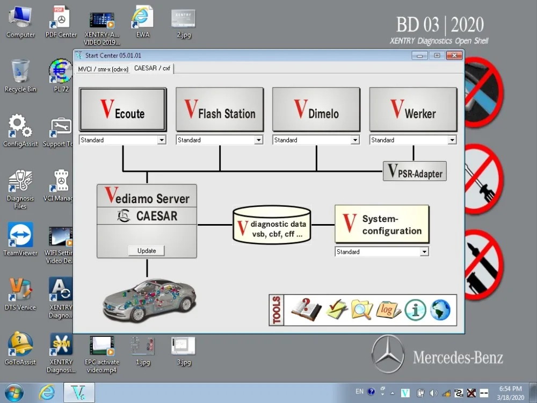Switch to MVCI / smr-x (odx-x) tab
This screenshot has width=537, height=403.
[x=103, y=69]
